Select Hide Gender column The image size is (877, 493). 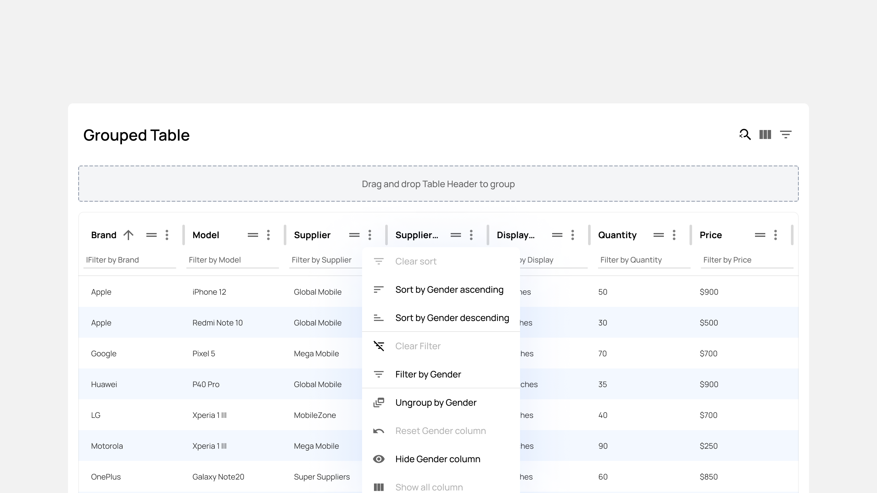(x=441, y=459)
